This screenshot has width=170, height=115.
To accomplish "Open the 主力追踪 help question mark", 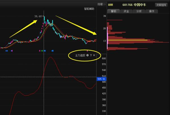I will coord(91,55).
